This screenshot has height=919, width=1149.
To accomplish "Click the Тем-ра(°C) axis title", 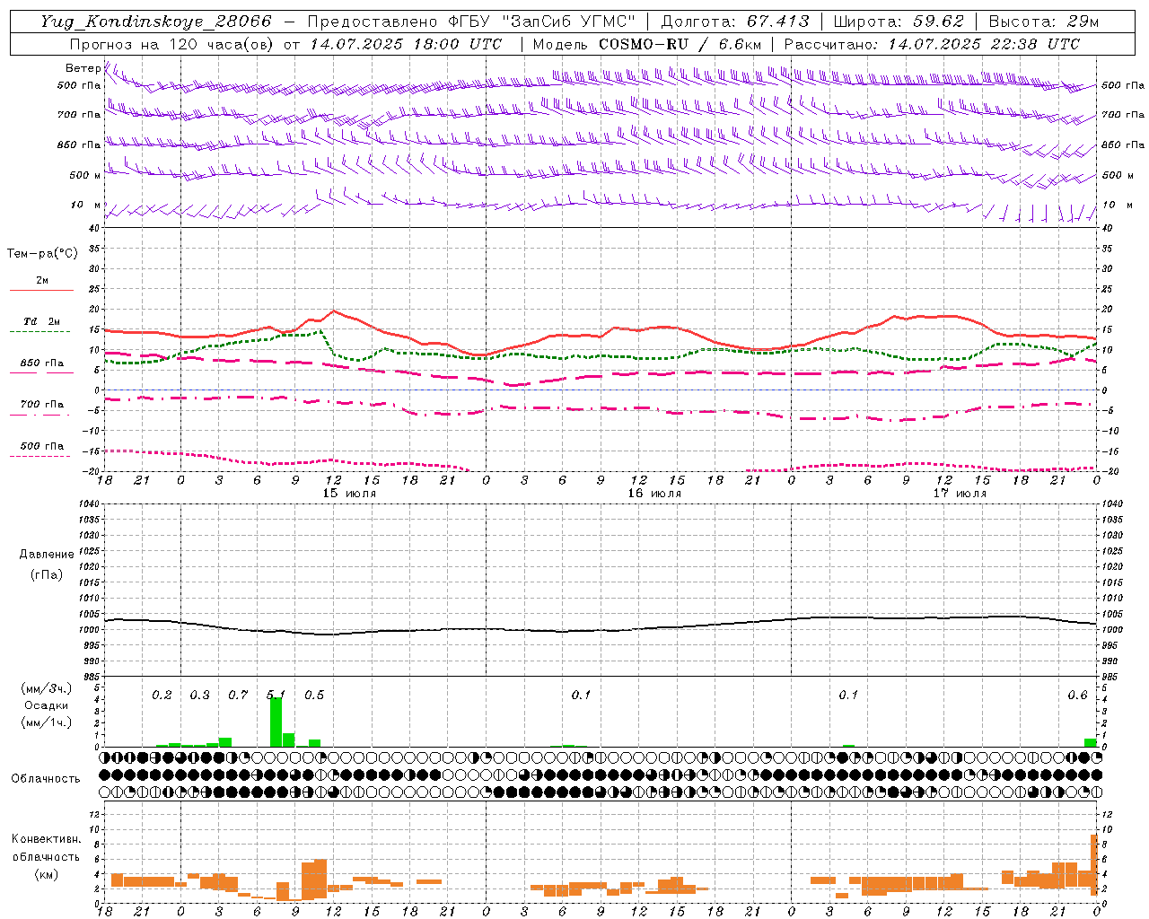I will pyautogui.click(x=42, y=254).
